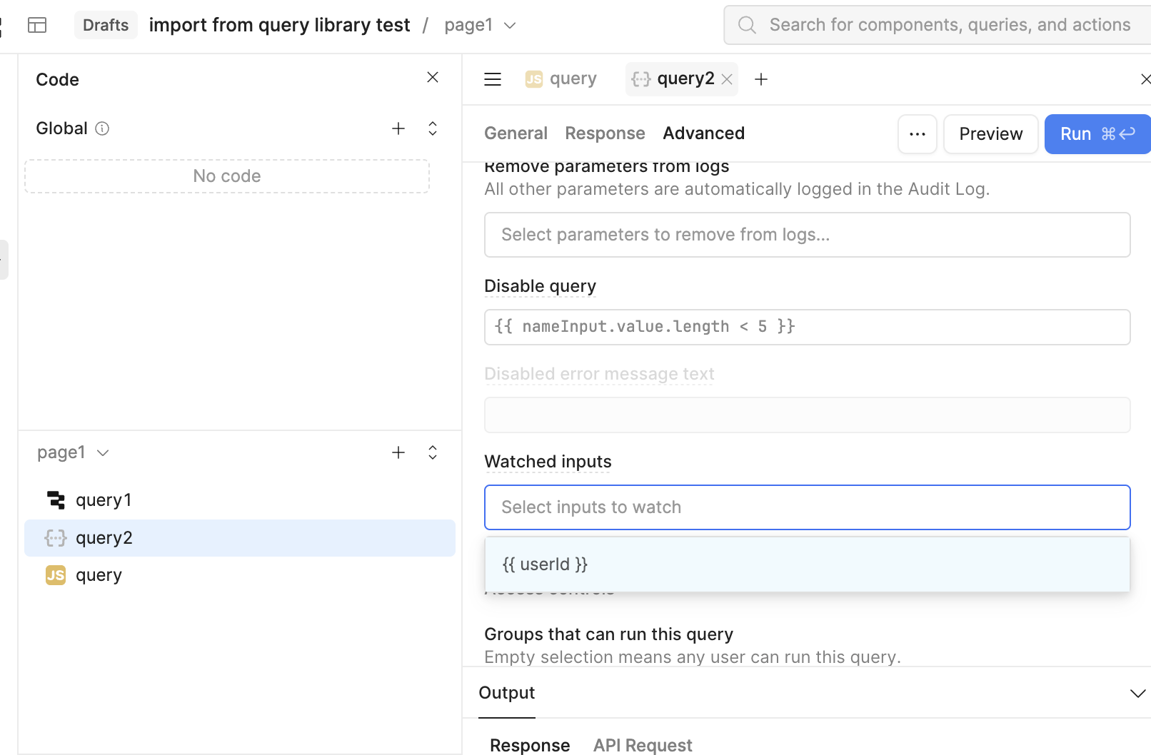Select query2 in the page1 list
Screen dimensions: 1151x755
point(240,538)
